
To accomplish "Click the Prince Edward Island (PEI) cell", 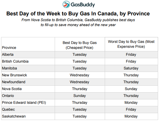I will [28, 103].
